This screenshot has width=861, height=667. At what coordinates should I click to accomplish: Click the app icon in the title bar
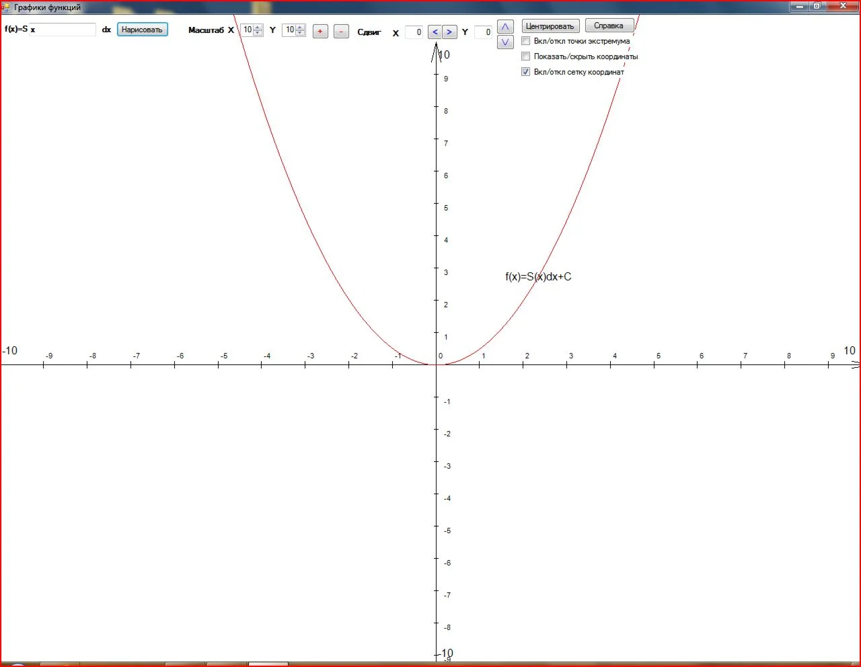pos(6,7)
